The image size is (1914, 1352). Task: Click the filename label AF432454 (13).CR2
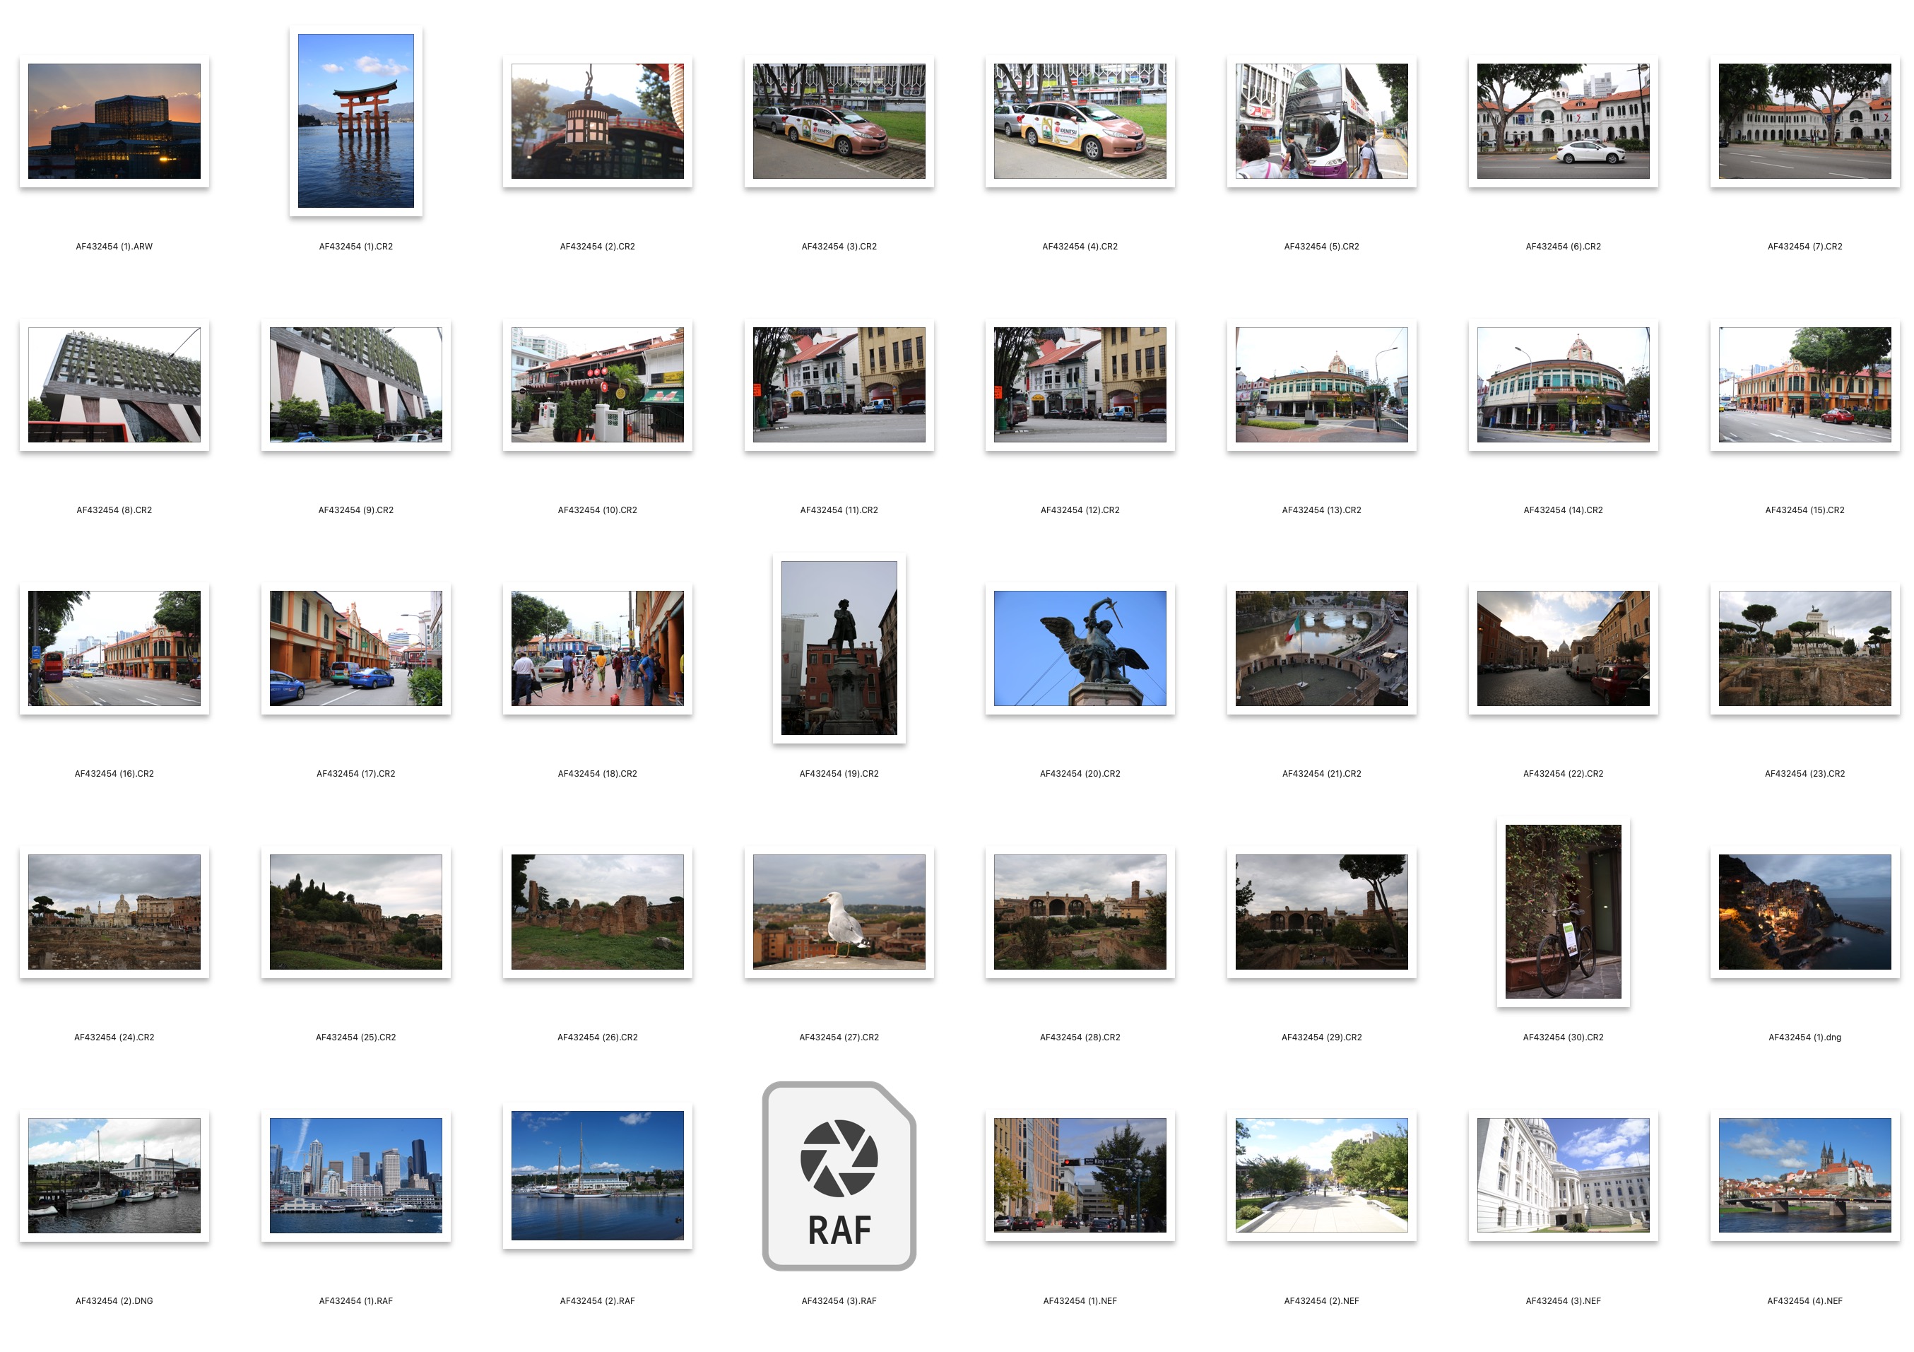(x=1321, y=510)
